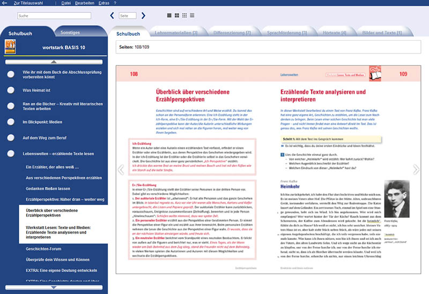Go to previous page with left chevron

tap(112, 16)
